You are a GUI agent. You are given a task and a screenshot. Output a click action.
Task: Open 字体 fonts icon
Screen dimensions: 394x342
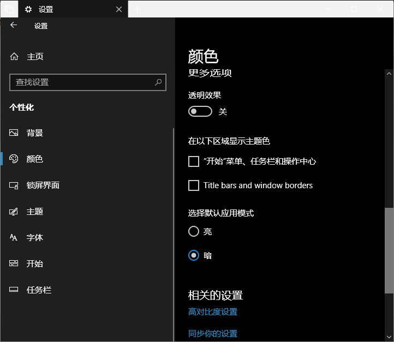tap(14, 238)
